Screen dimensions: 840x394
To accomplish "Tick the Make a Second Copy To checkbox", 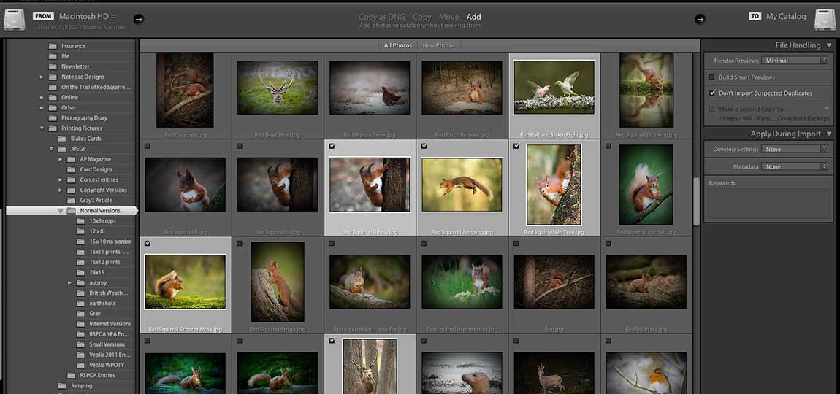I will pyautogui.click(x=712, y=109).
